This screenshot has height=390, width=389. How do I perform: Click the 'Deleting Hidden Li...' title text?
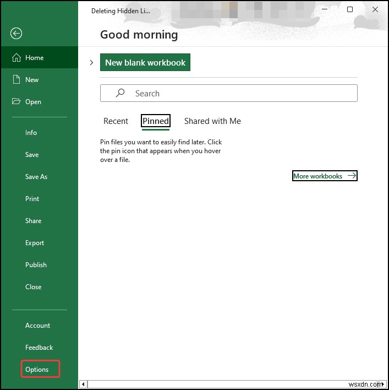[120, 11]
